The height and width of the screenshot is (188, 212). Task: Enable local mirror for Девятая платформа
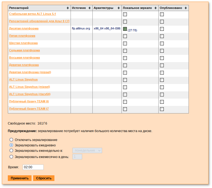coord(125,65)
